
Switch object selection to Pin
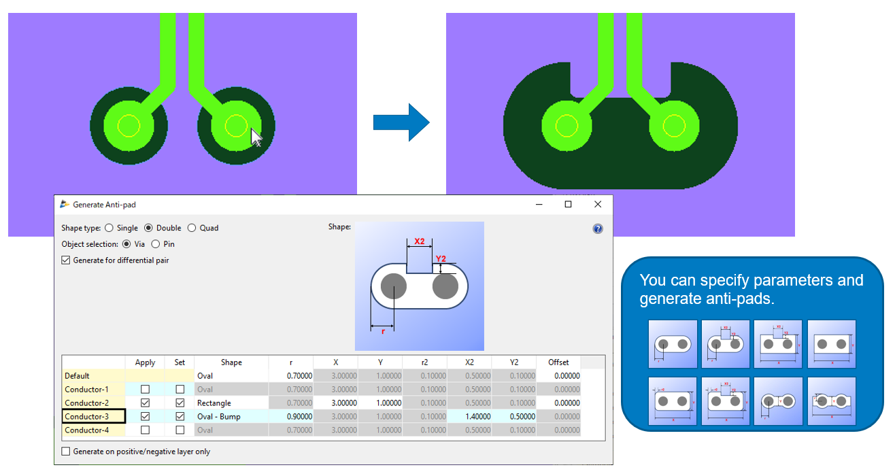tap(156, 244)
